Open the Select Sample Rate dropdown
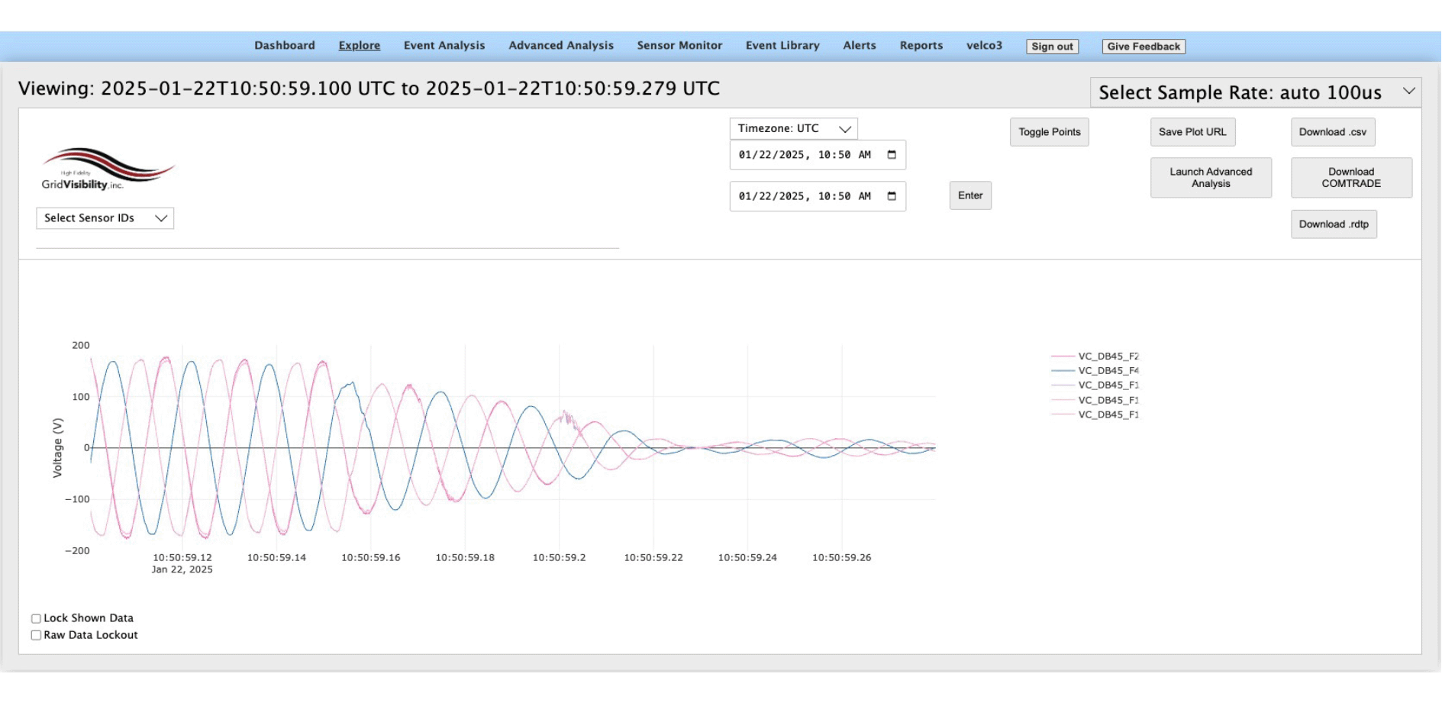 coord(1254,92)
